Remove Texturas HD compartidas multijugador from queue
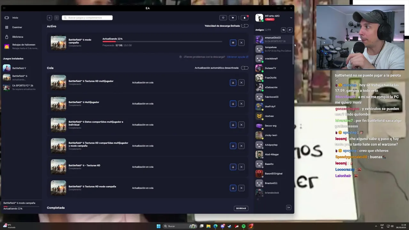 pos(241,146)
